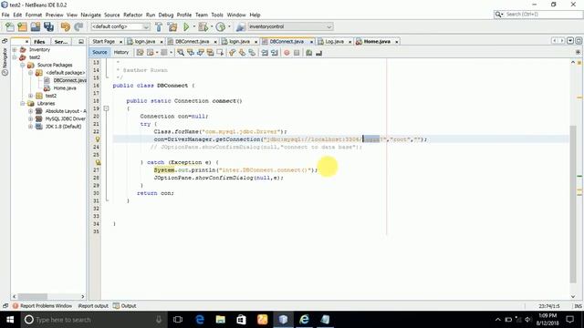The width and height of the screenshot is (584, 328).
Task: Open the Refactor menu
Action: (133, 15)
